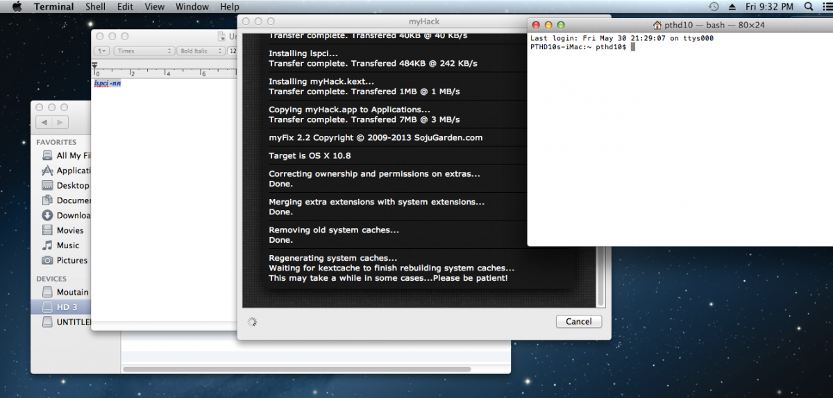Click the Applications sidebar icon

[x=47, y=171]
